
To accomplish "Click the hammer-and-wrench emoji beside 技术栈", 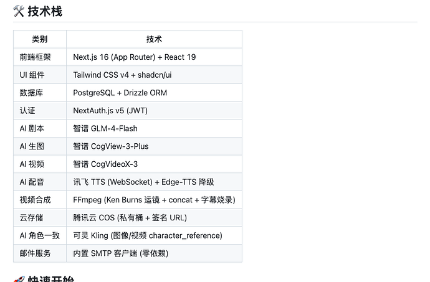I will point(19,11).
